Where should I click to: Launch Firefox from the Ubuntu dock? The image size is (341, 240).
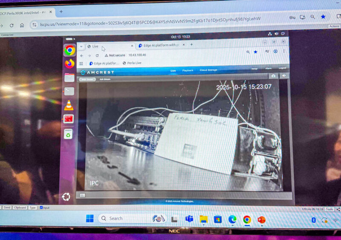[x=69, y=64]
